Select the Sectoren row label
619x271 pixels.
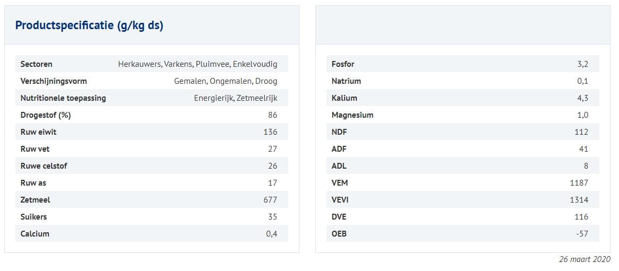[x=36, y=64]
